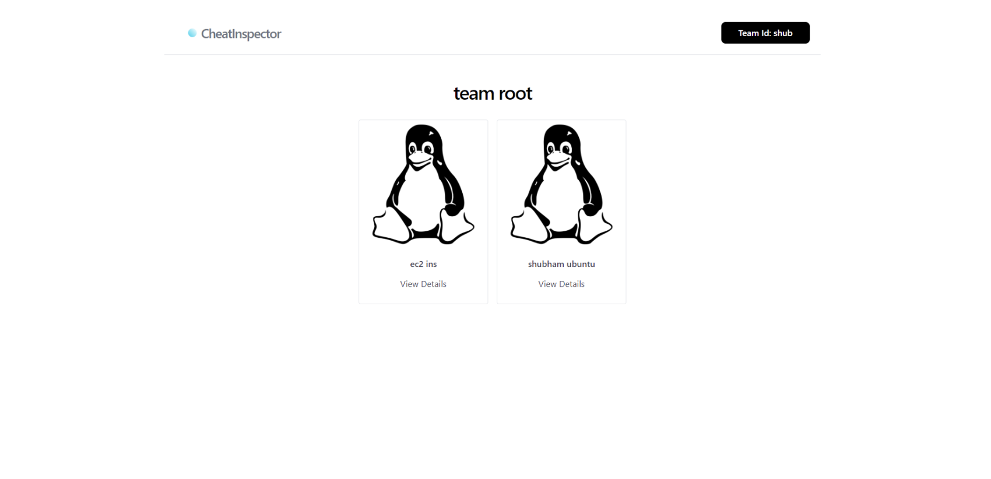The image size is (991, 479).
Task: Open View Details for shubham ubuntu
Action: [561, 284]
